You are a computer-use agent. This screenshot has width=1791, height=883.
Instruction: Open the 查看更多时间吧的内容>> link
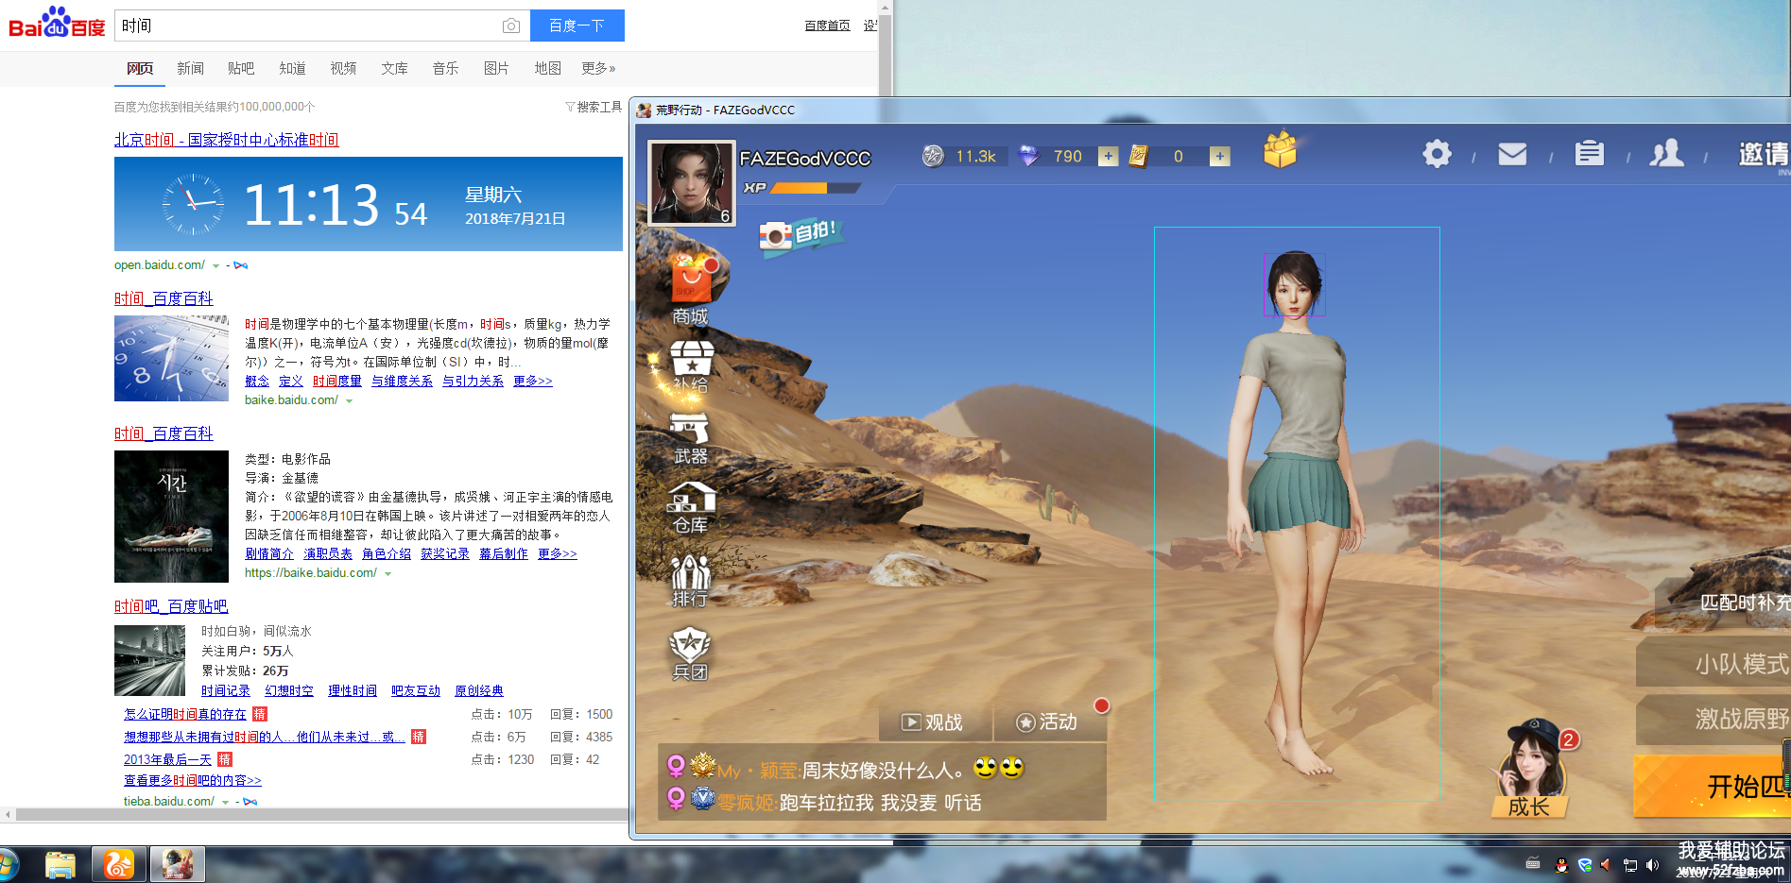(192, 780)
